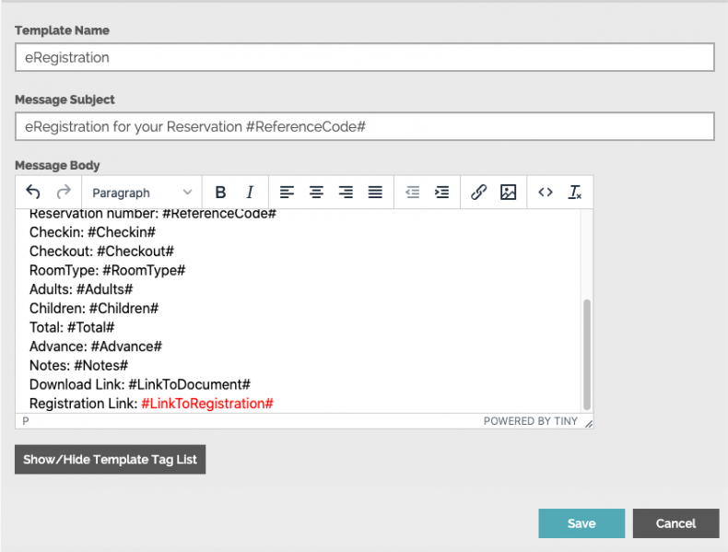728x552 pixels.
Task: Click the POWERED BY TINY link
Action: tap(530, 421)
